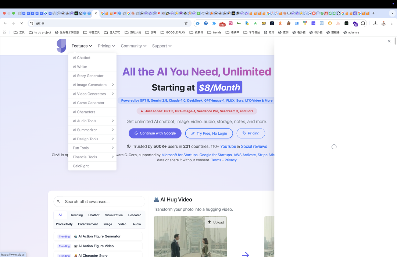Open the bookmarks apps grid icon
397x257 pixels.
4,32
